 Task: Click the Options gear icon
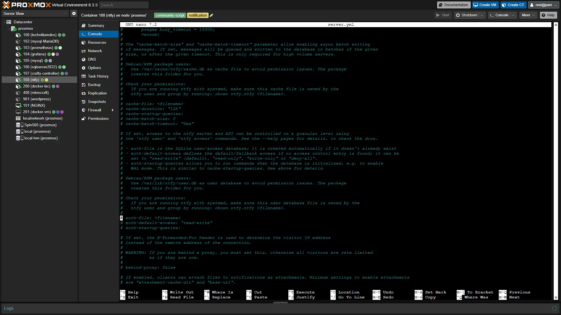tap(84, 68)
